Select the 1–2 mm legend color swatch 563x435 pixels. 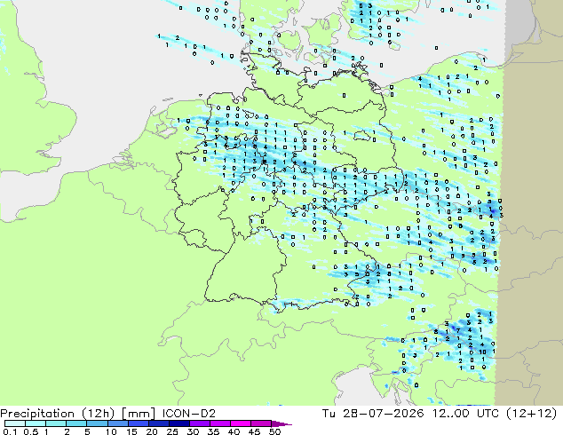56,423
